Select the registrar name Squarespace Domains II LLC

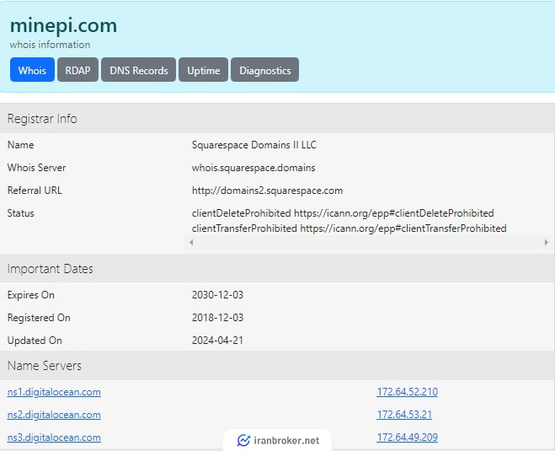tap(254, 145)
